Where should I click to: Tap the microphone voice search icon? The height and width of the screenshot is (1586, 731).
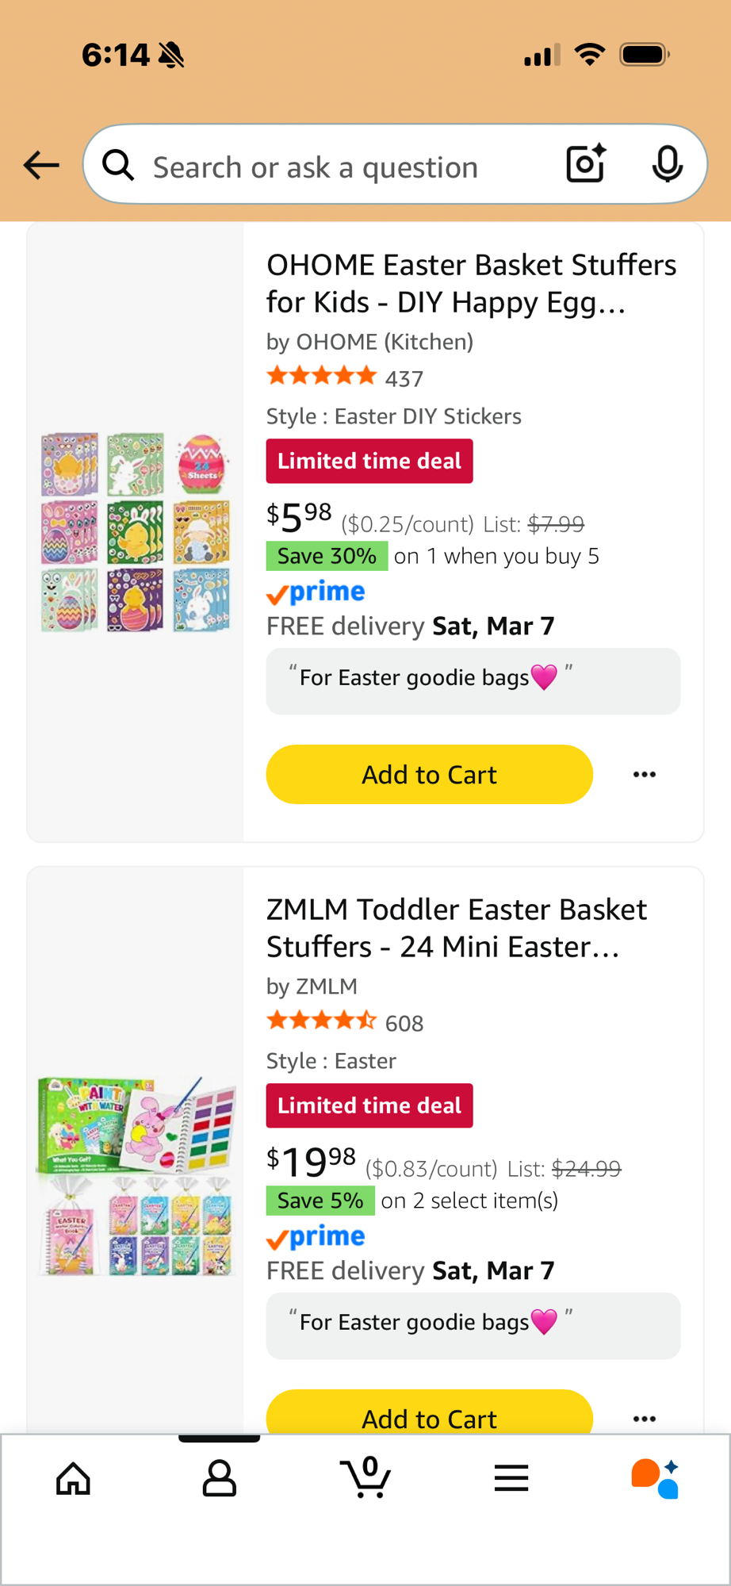[667, 164]
